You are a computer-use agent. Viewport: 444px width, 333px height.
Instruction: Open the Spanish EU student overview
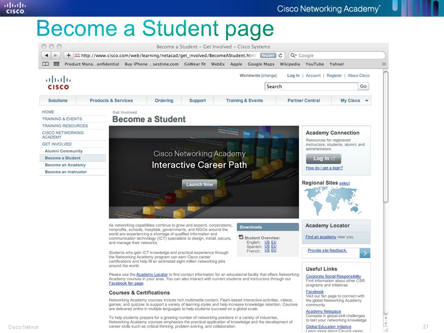pos(274,247)
